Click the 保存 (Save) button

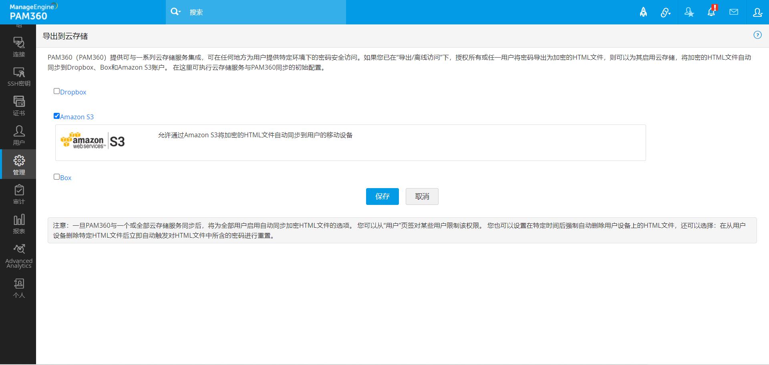click(382, 197)
